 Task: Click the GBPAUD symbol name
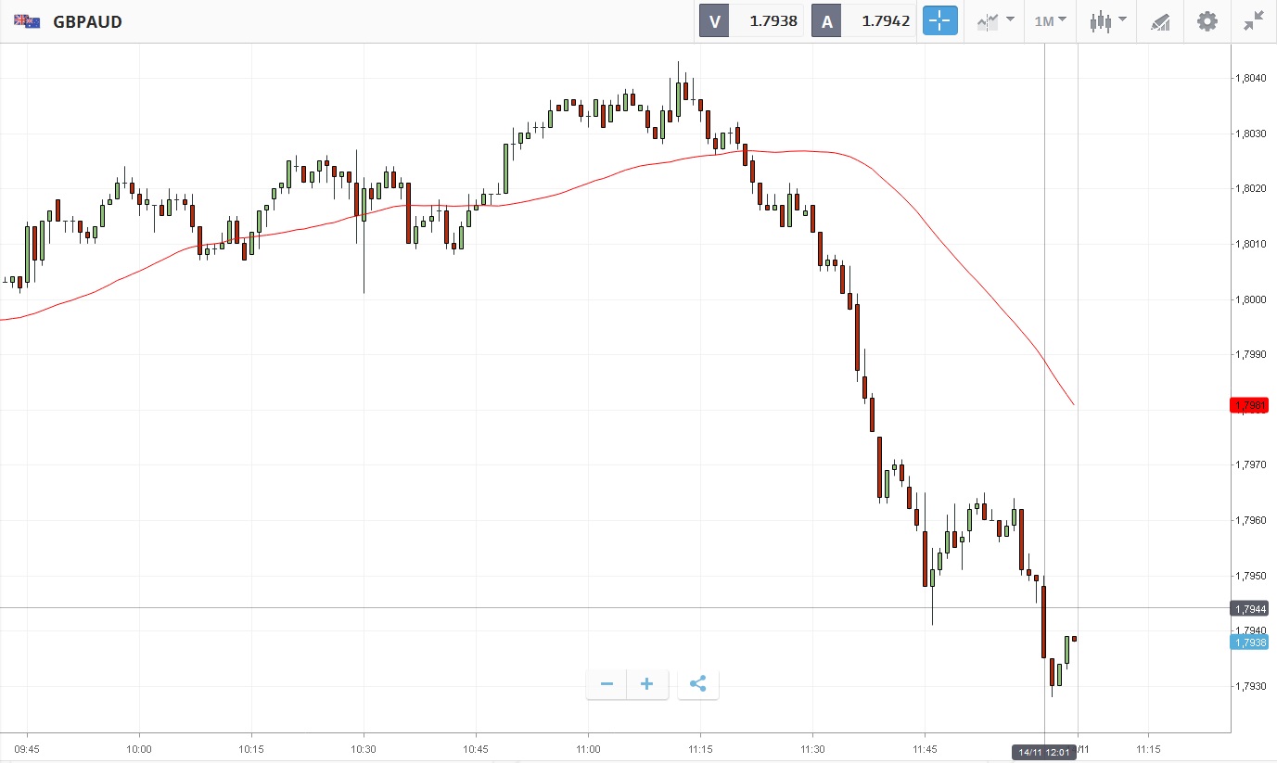point(87,21)
